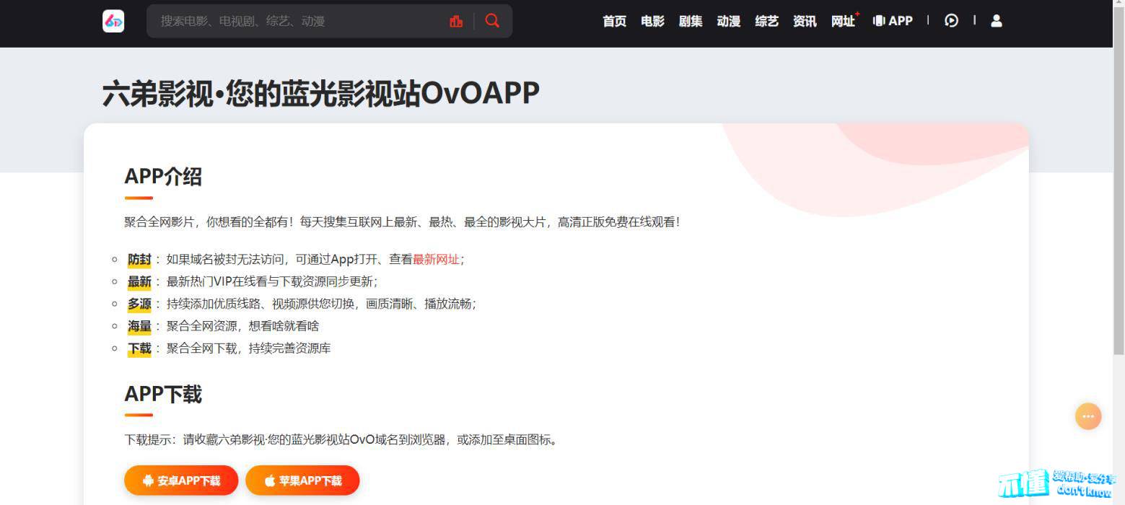The width and height of the screenshot is (1125, 505).
Task: Click the phone icon beside APP
Action: pos(879,21)
